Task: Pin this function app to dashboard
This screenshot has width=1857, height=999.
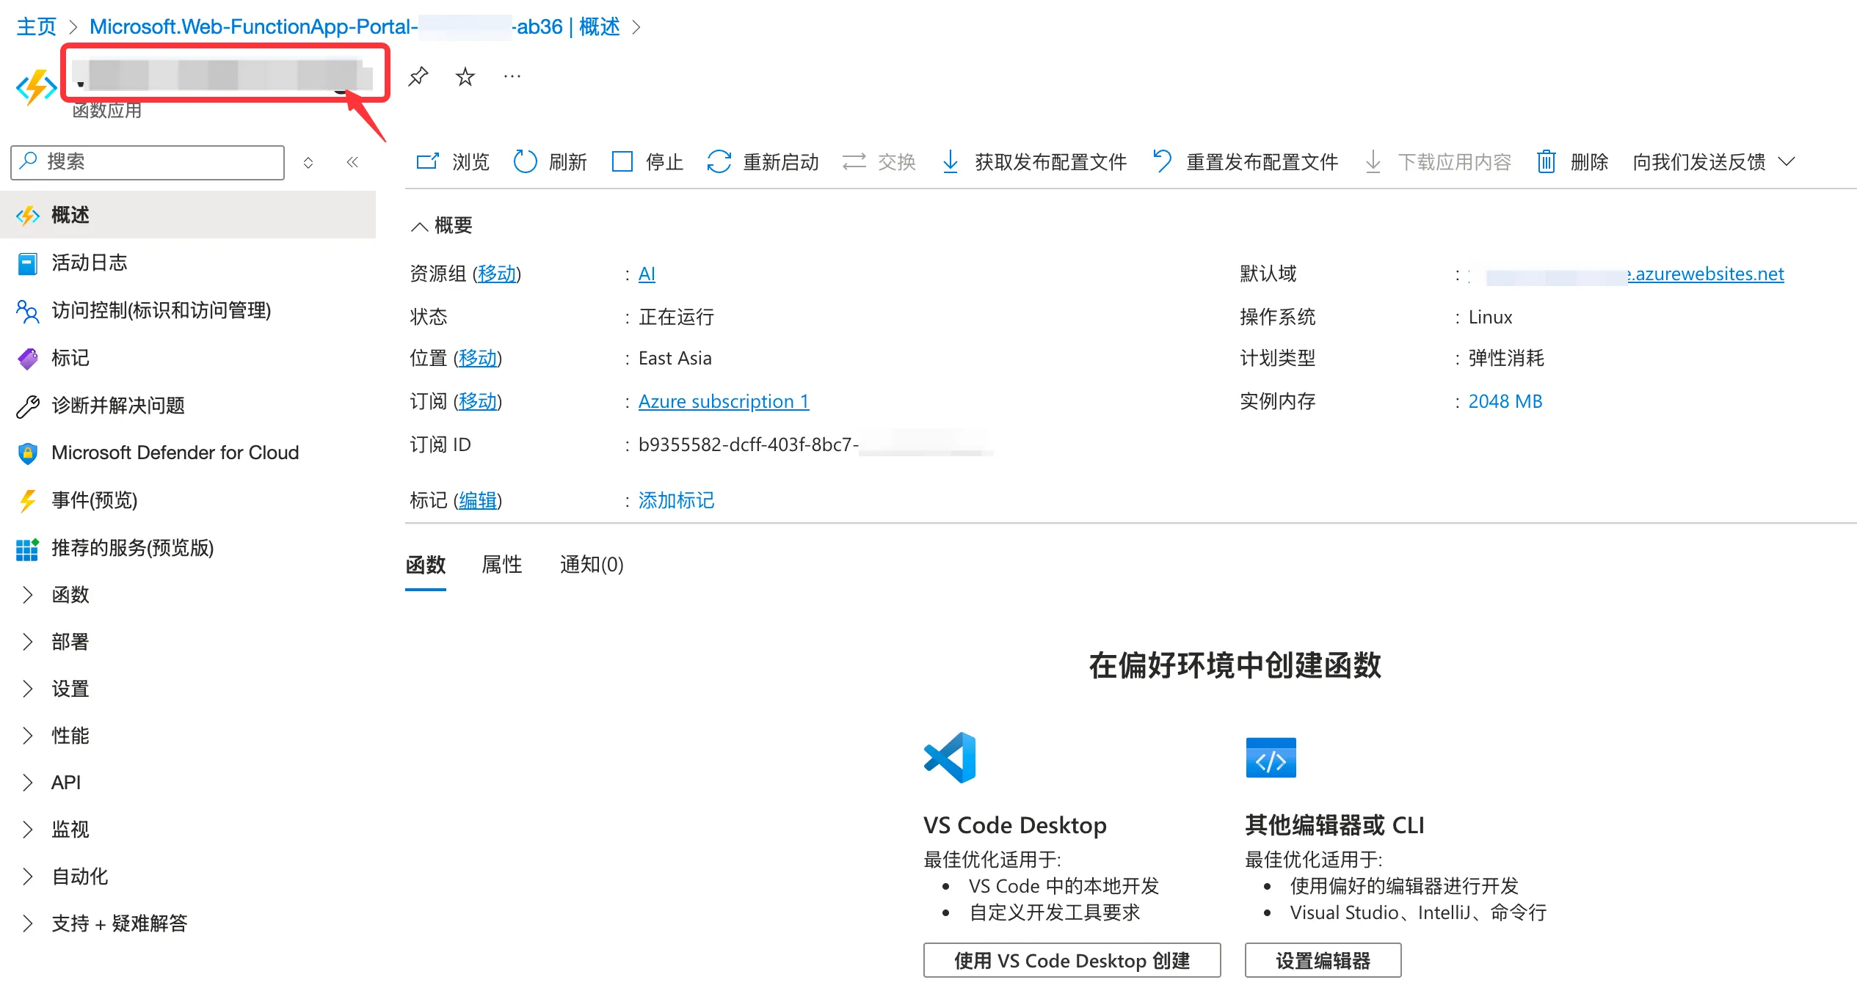Action: pyautogui.click(x=418, y=76)
